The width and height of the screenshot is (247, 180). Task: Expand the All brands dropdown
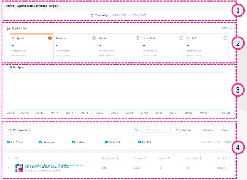tap(209, 130)
